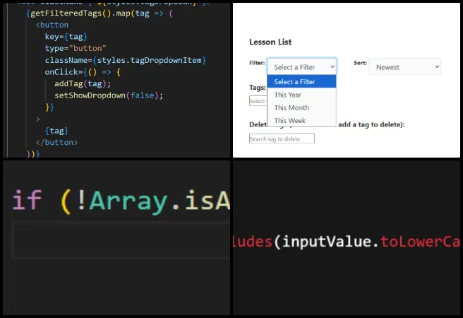463x318 pixels.
Task: Choose the highlighted 'Select a Filter' option
Action: pos(295,81)
